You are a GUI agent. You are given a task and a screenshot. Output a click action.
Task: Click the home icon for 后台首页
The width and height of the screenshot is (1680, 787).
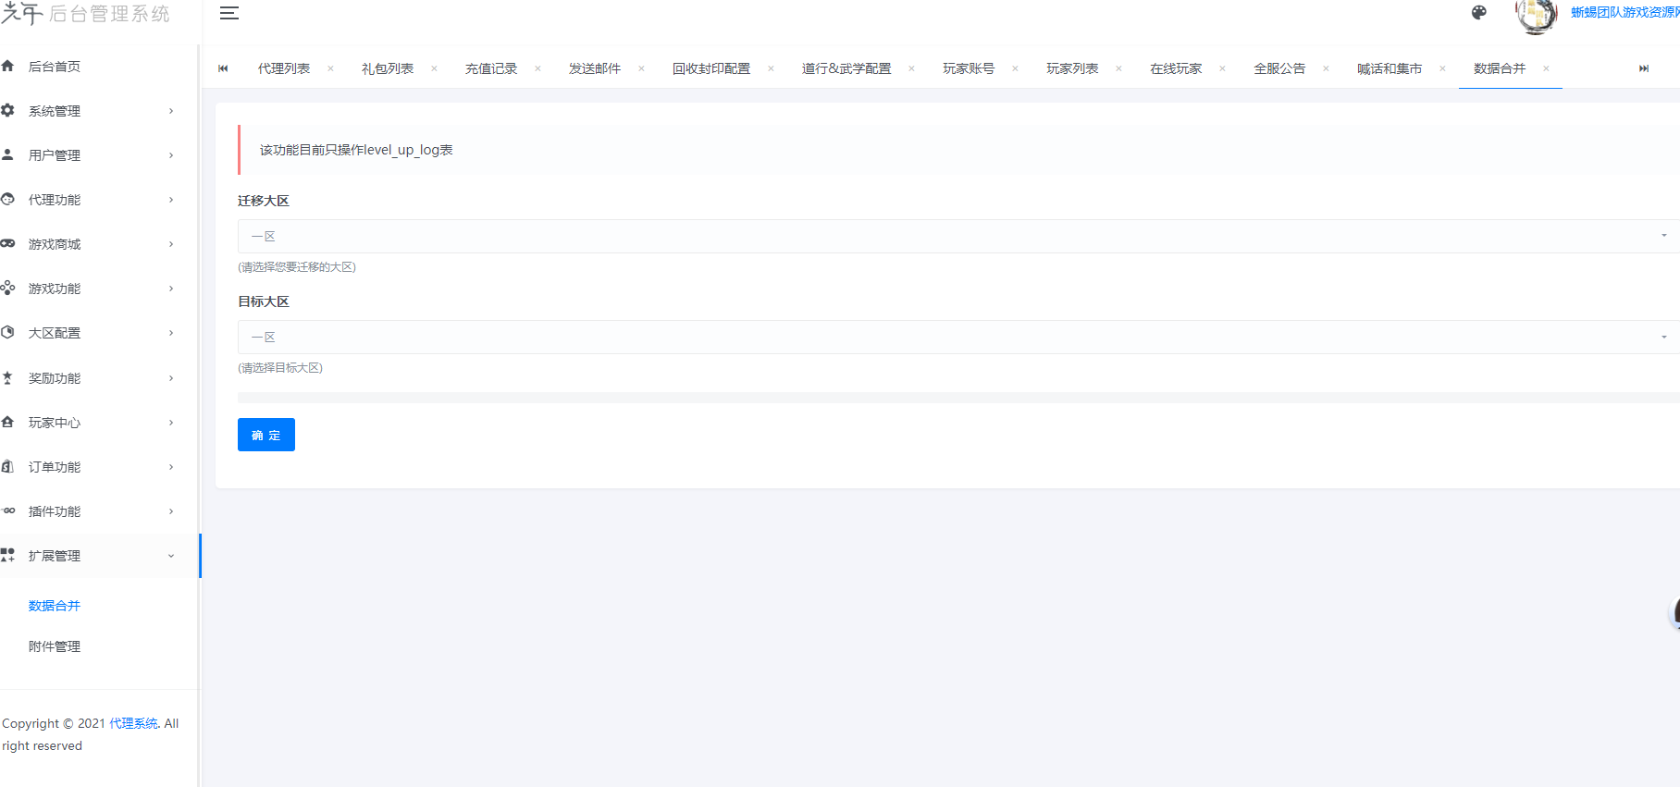coord(8,67)
